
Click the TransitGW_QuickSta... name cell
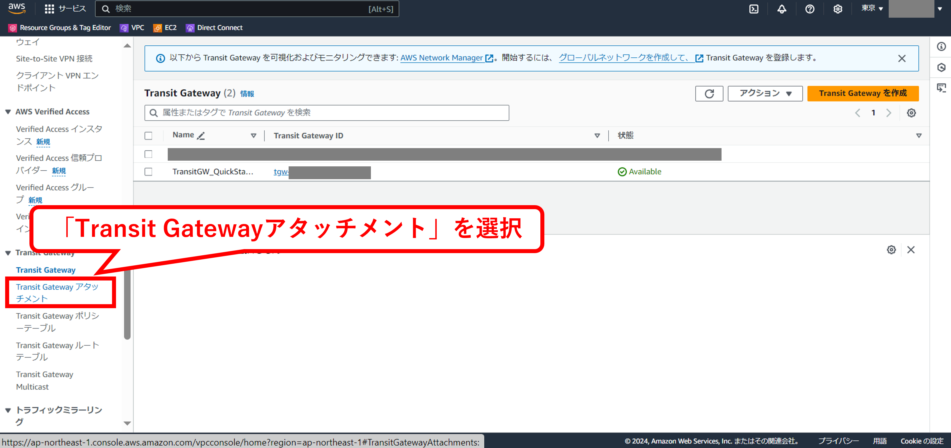213,172
